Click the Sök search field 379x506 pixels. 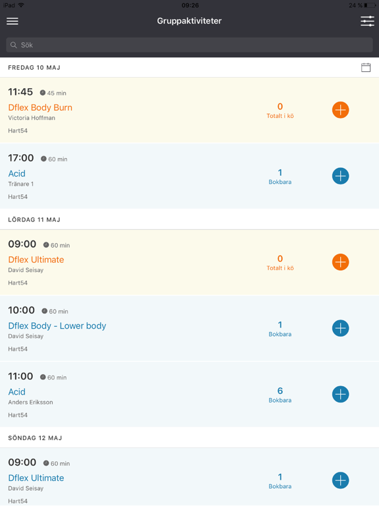189,45
